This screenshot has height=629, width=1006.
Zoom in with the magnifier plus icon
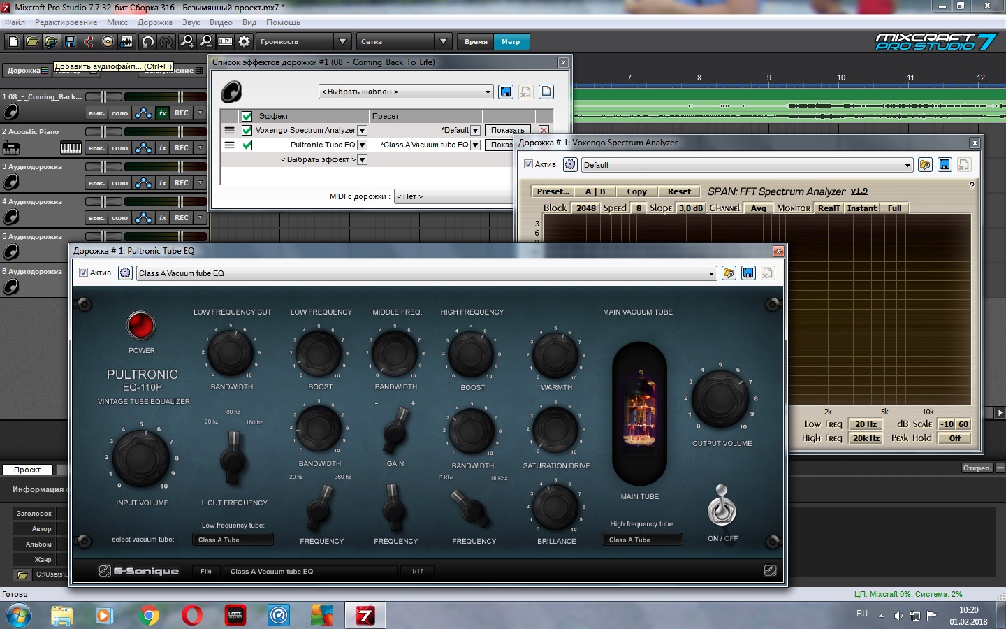coord(187,42)
